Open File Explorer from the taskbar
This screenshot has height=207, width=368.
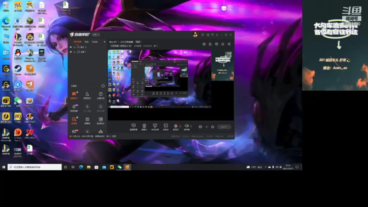click(x=89, y=167)
